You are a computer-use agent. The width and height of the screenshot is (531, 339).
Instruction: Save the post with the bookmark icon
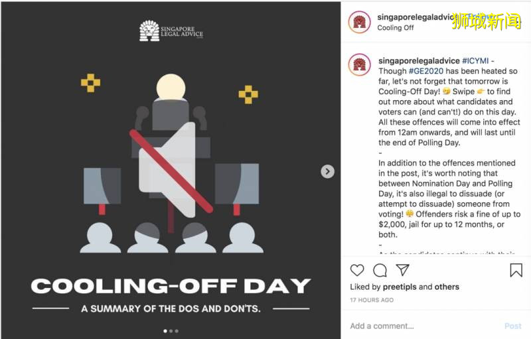[x=516, y=270]
